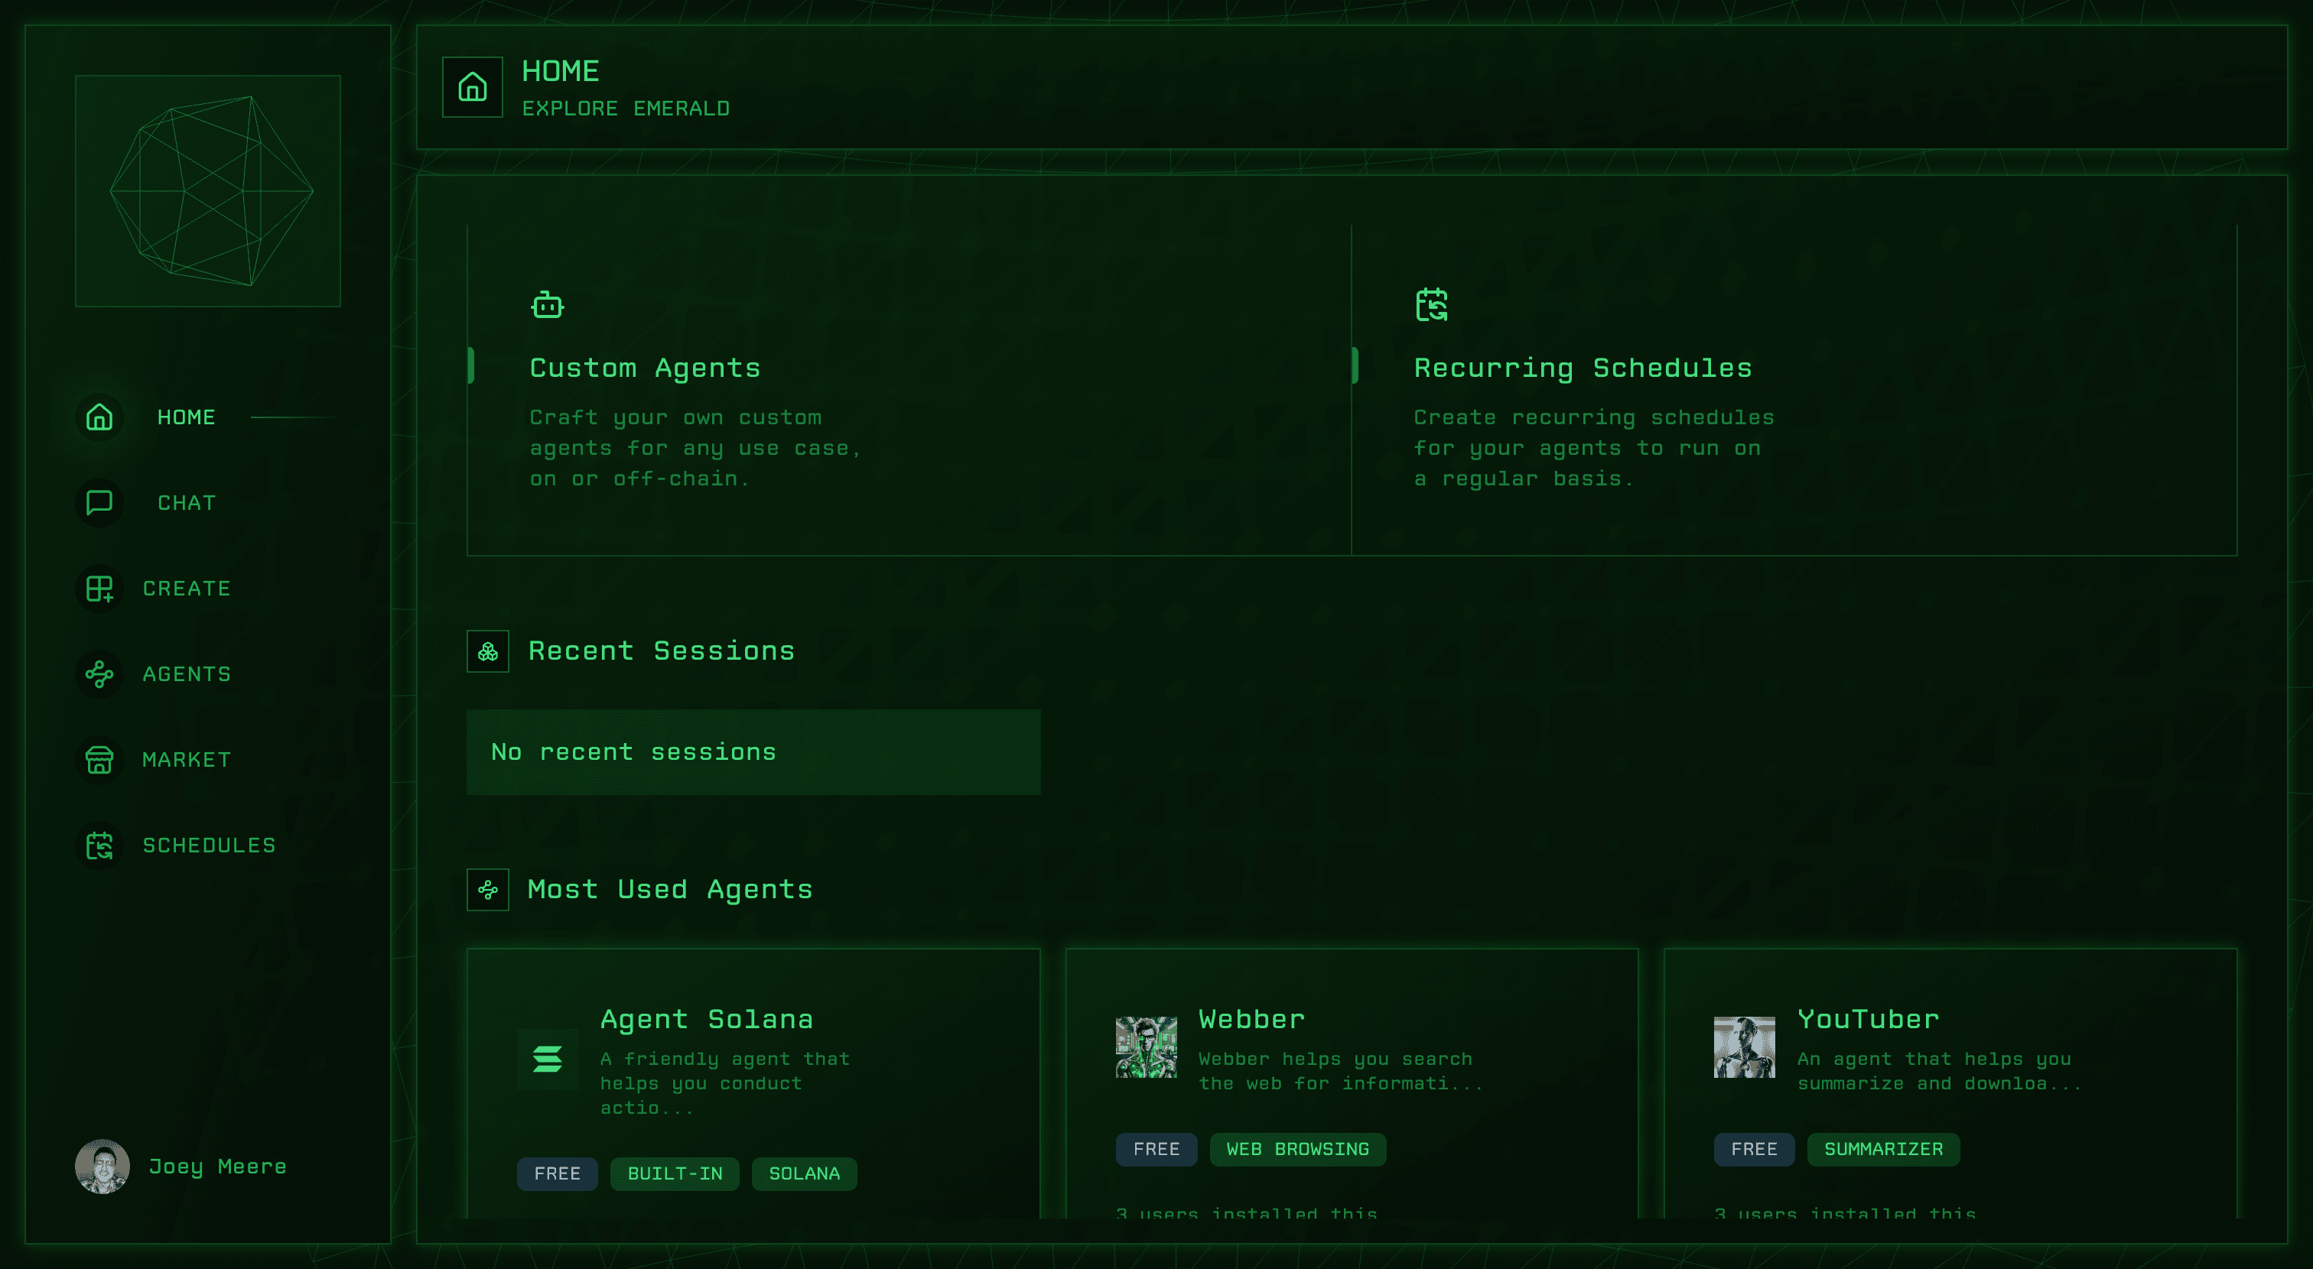Screen dimensions: 2313x1269
Task: Open the YouTuber agent title
Action: [1868, 1020]
